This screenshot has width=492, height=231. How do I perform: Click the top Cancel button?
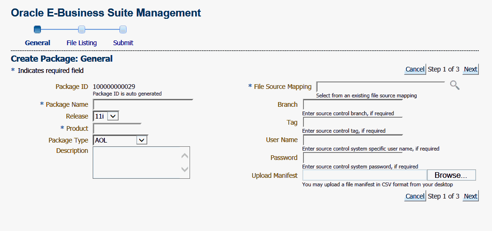pos(415,69)
